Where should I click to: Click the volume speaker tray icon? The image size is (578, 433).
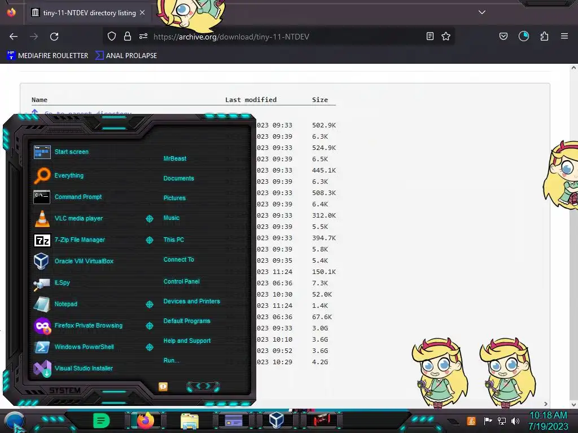515,421
